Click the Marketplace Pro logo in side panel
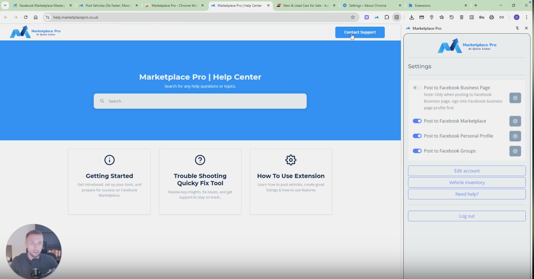This screenshot has height=279, width=534. pyautogui.click(x=467, y=46)
